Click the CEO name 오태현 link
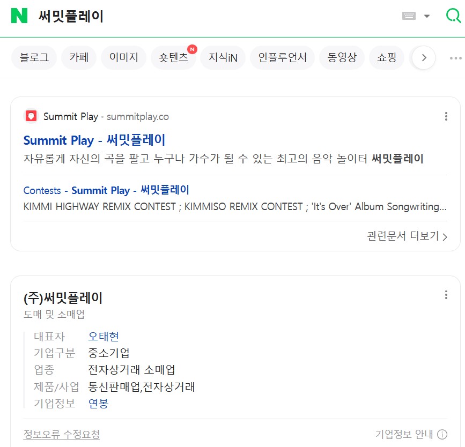The image size is (465, 447). [102, 337]
